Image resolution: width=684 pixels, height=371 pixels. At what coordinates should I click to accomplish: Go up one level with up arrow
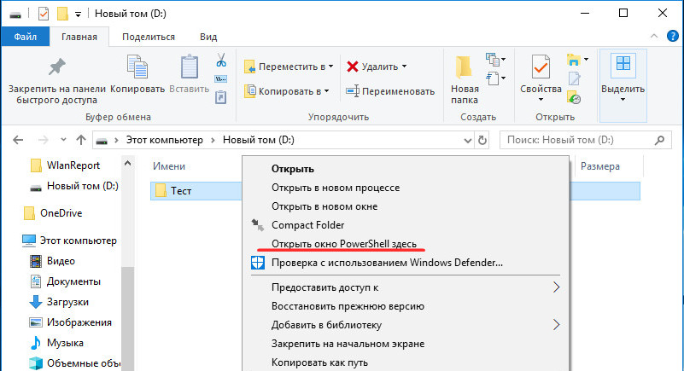pyautogui.click(x=81, y=140)
